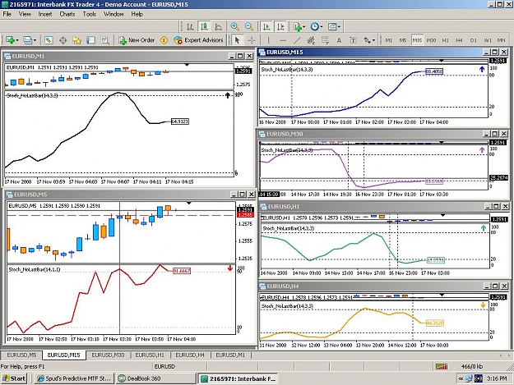Open the Tools menu

tap(89, 14)
